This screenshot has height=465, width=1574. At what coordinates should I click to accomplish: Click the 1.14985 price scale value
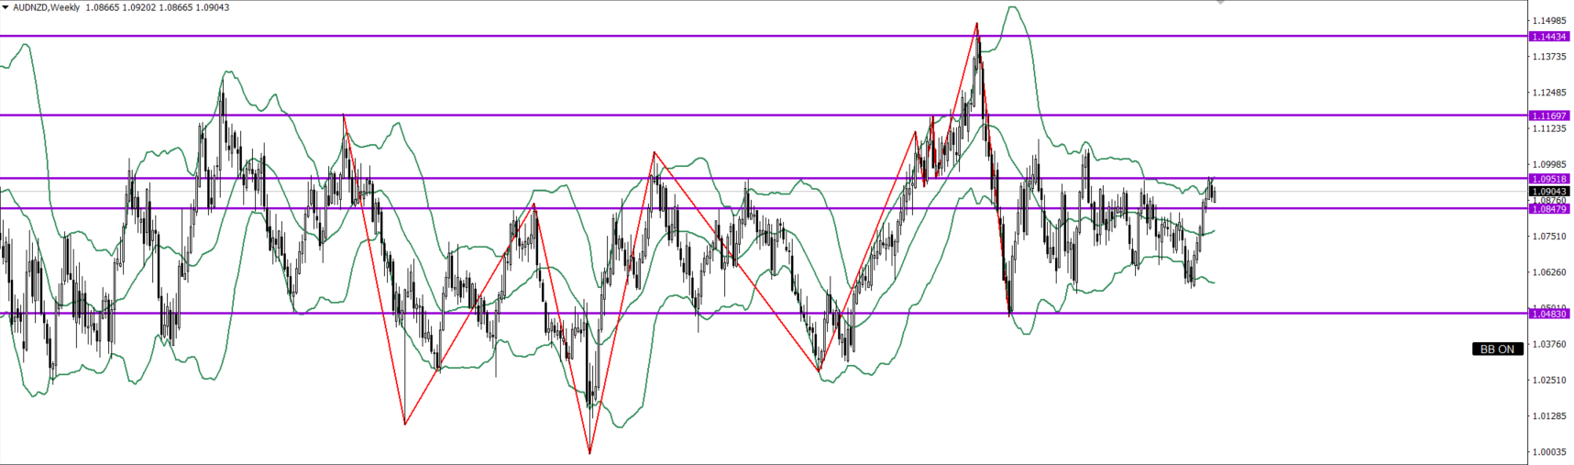(1548, 21)
